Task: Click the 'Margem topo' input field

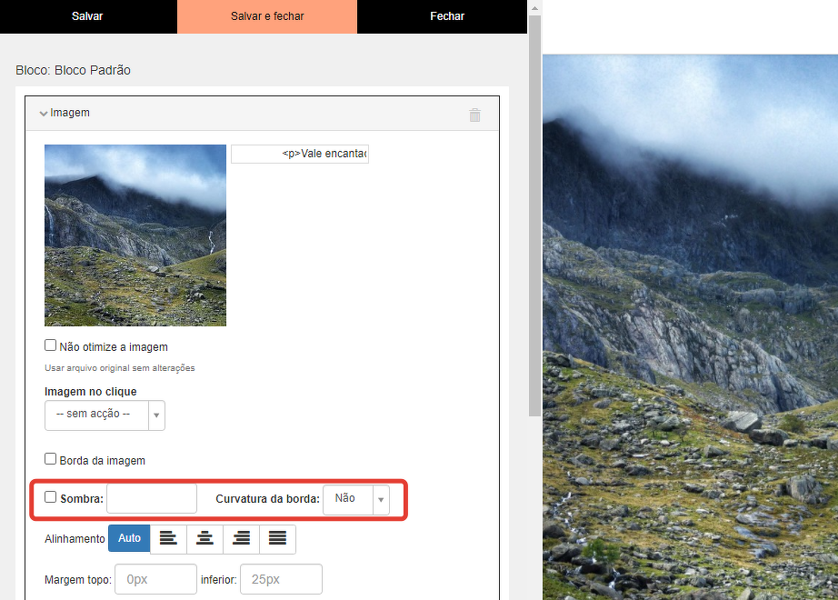Action: point(155,579)
